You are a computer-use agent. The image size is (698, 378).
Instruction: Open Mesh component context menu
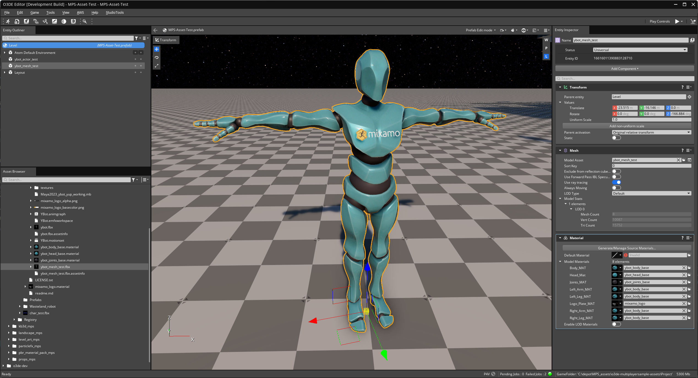coord(689,150)
